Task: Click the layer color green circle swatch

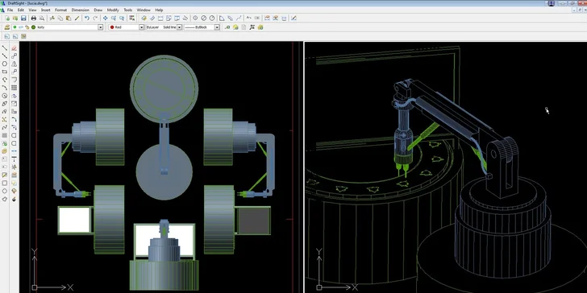Action: [33, 27]
